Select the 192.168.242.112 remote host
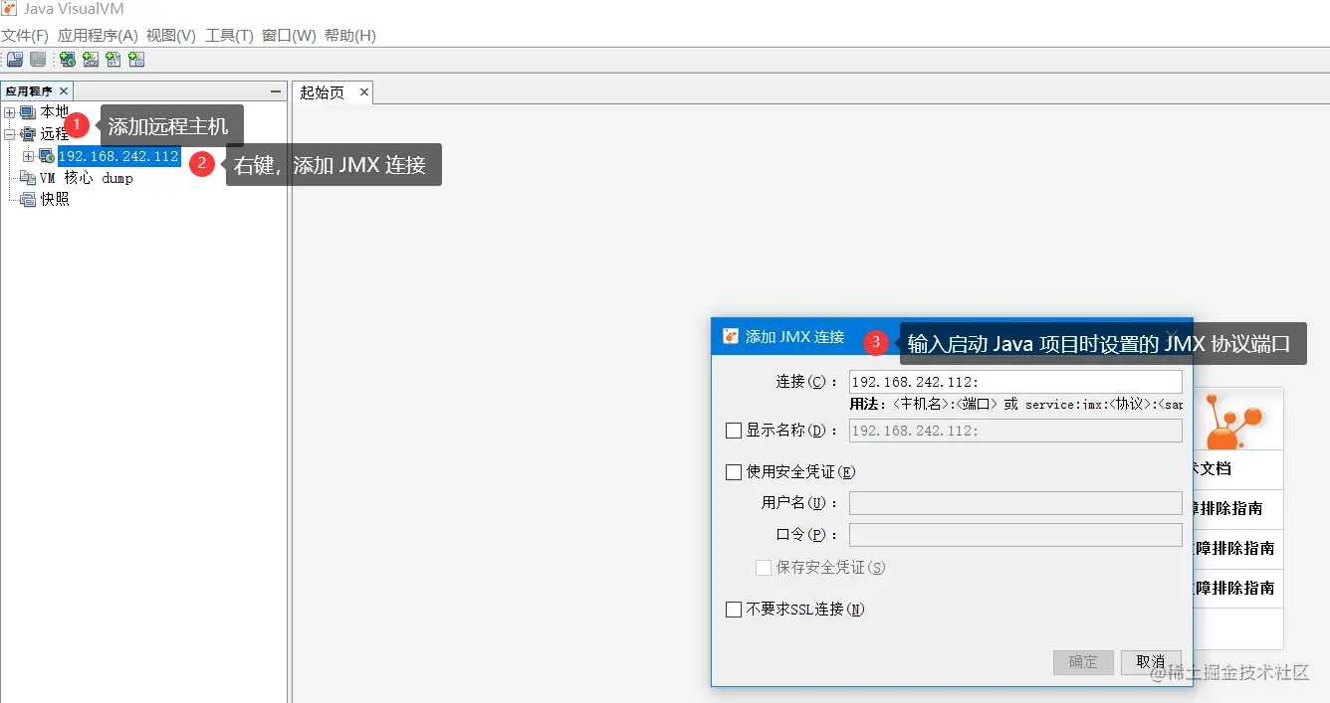This screenshot has height=703, width=1330. (x=118, y=156)
